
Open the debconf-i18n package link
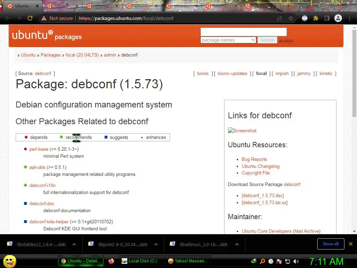(42, 185)
